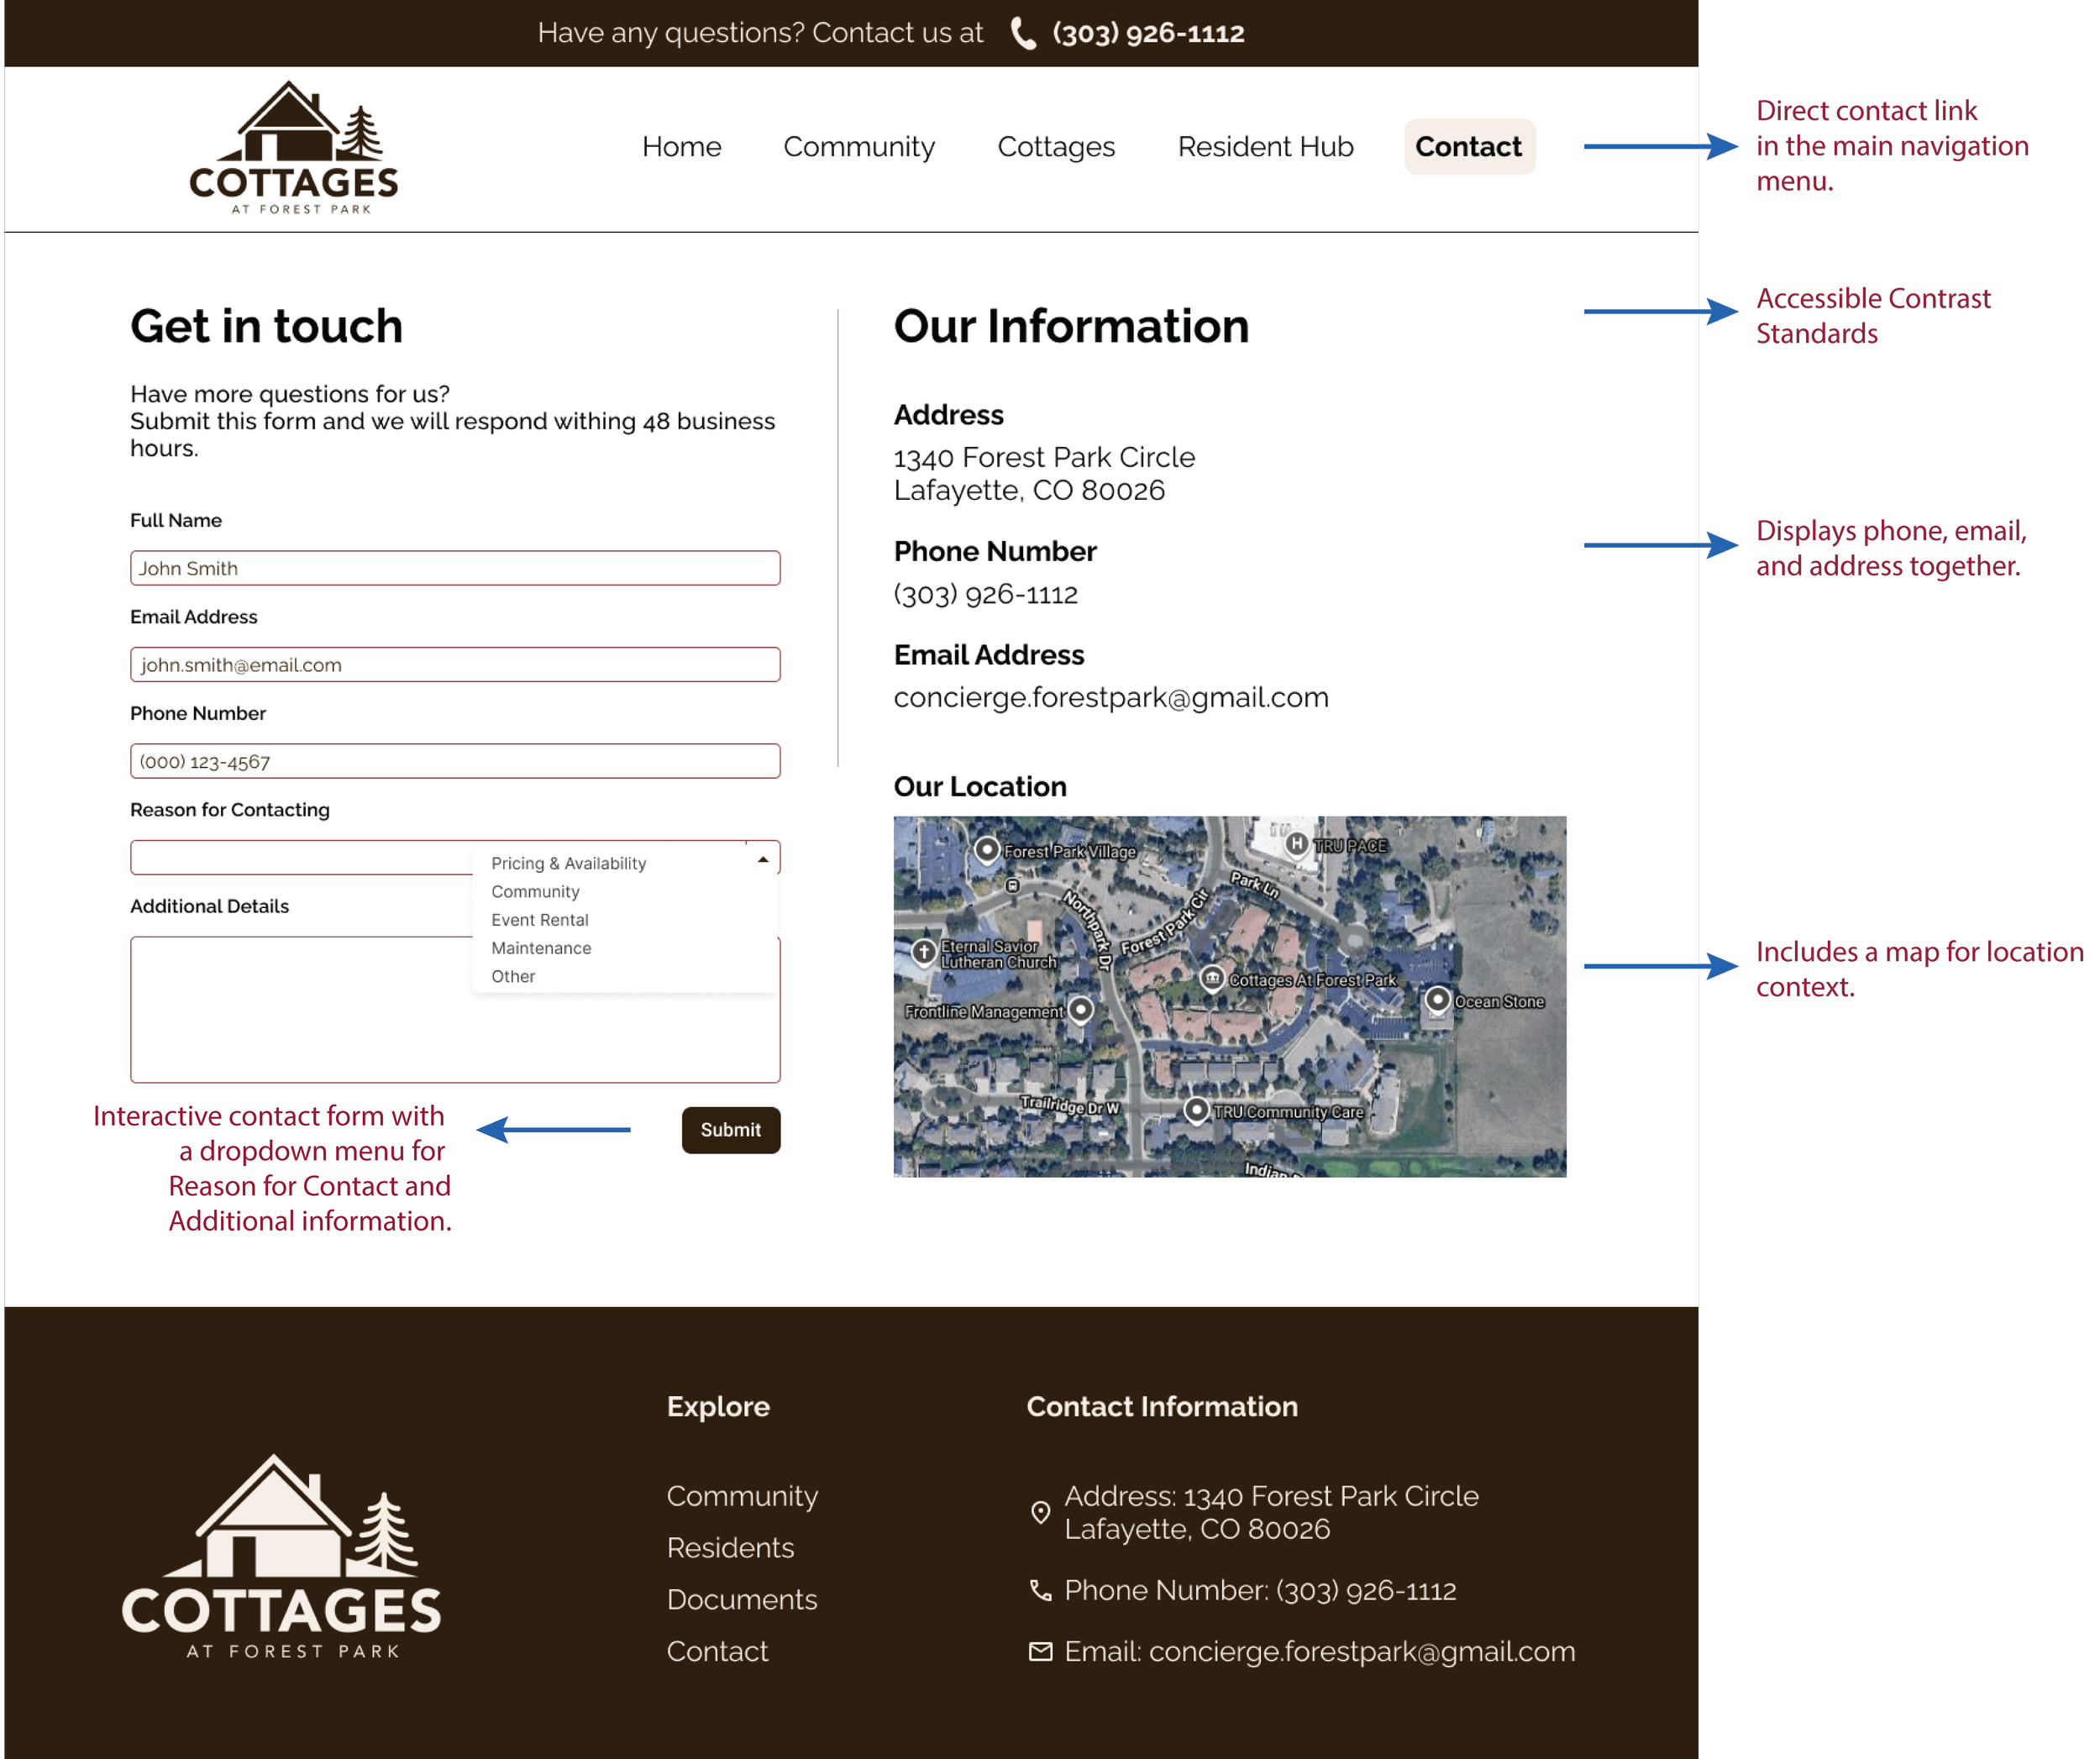Viewport: 2100px width, 1759px height.
Task: Open the Cottages navigation item
Action: 1055,147
